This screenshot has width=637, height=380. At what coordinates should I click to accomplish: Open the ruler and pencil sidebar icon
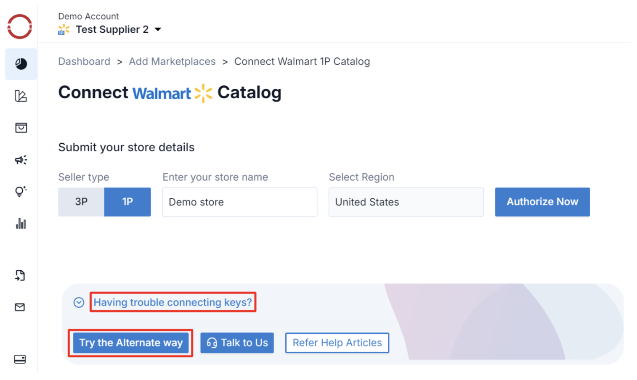21,96
